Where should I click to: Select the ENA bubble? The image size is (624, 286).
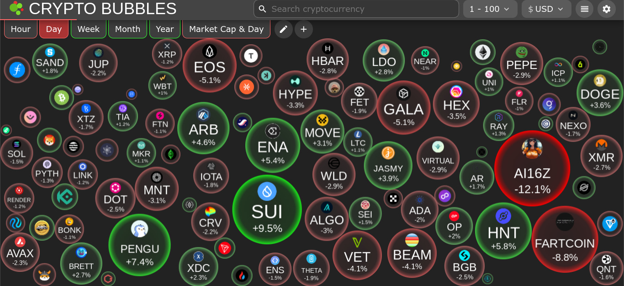(273, 145)
